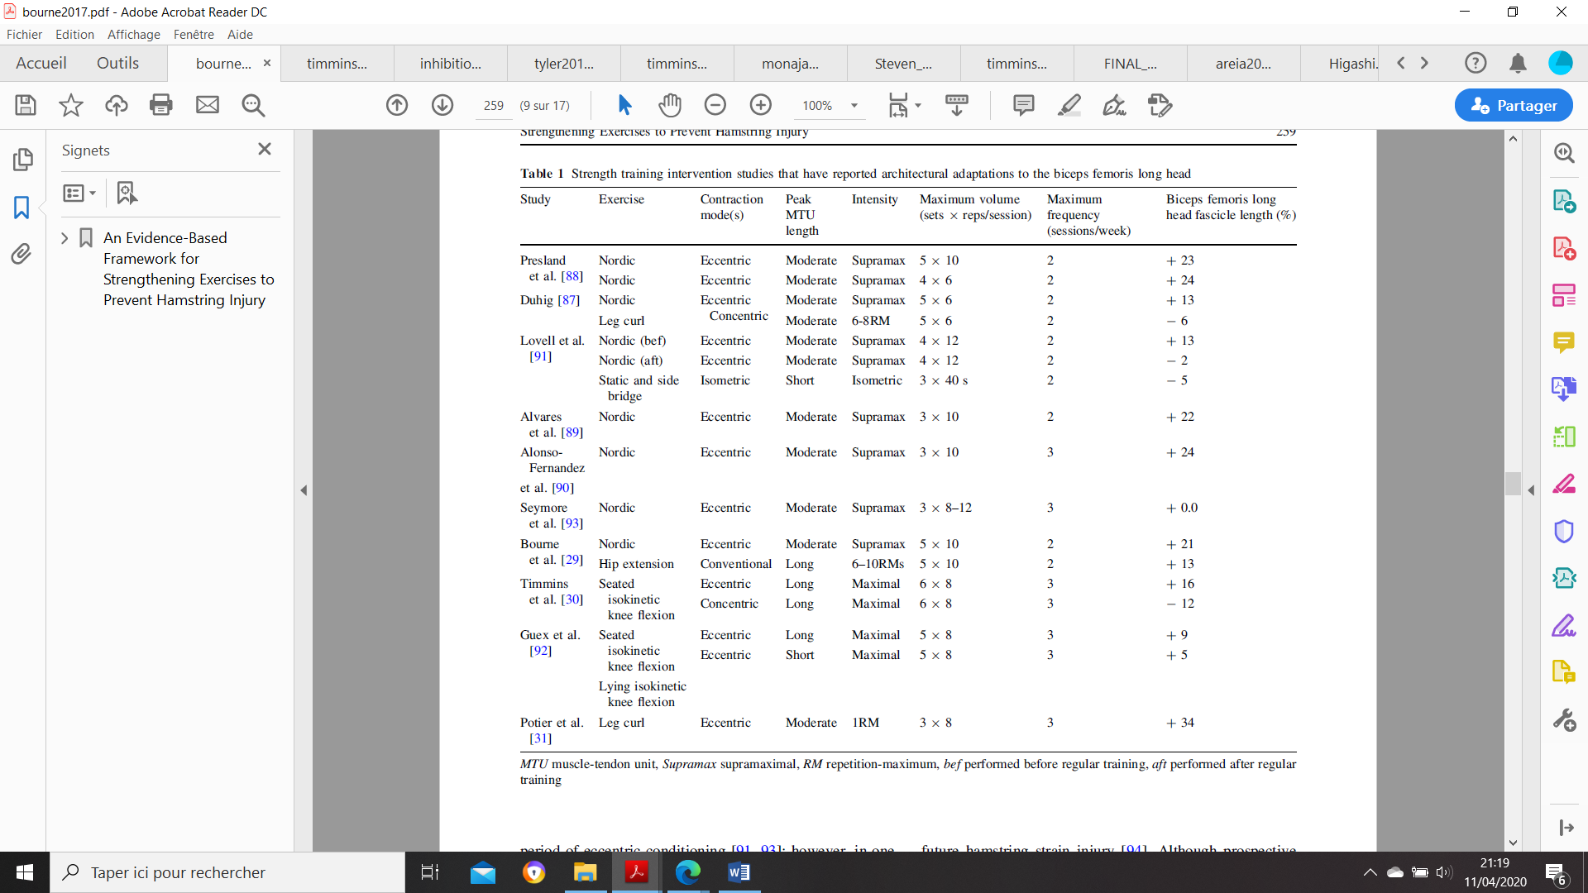Add new bookmark icon in Signets
Screen dimensions: 1588x893
click(127, 193)
